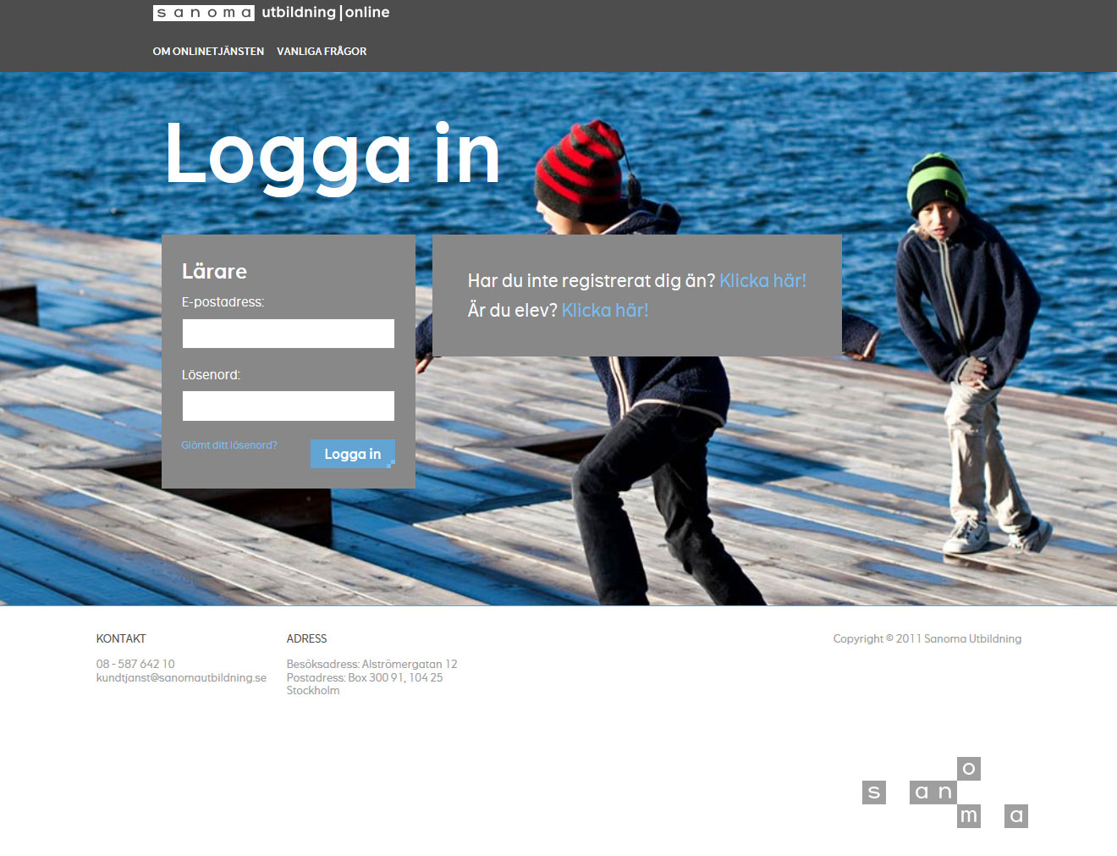
Task: Open the OM ONLINETJÄNSTEN menu item
Action: click(x=208, y=52)
